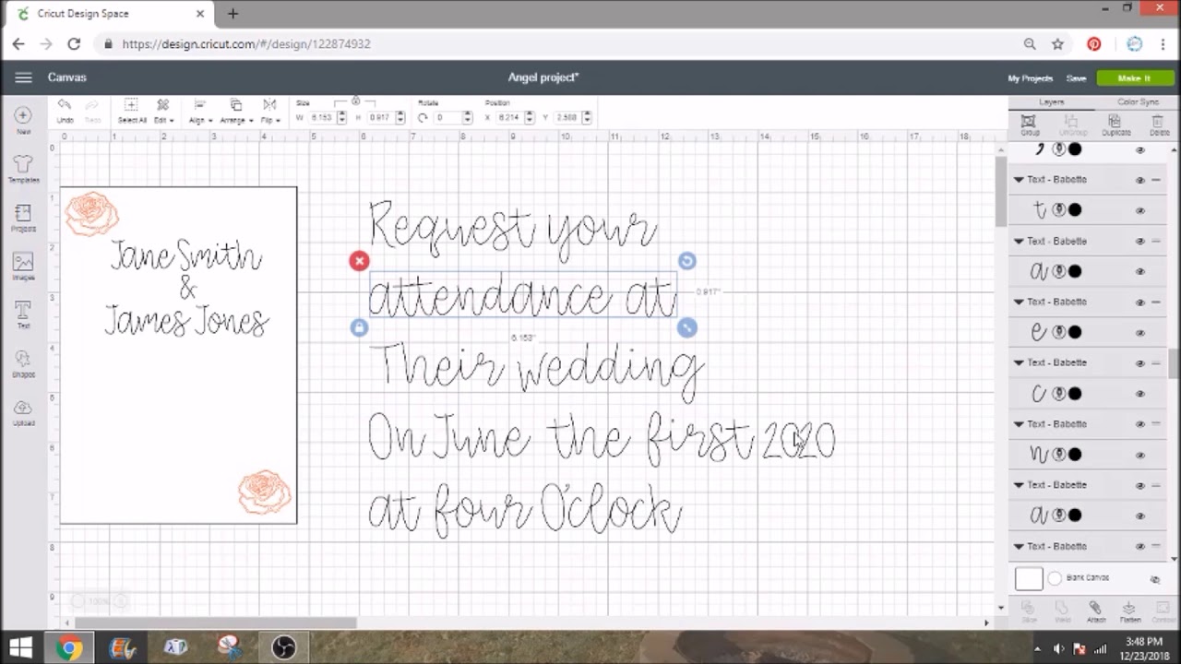
Task: Open the Edit dropdown
Action: pyautogui.click(x=162, y=110)
